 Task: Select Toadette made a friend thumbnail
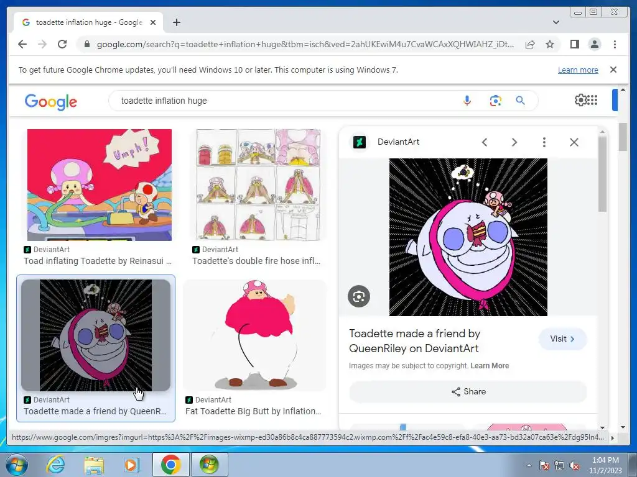point(95,335)
